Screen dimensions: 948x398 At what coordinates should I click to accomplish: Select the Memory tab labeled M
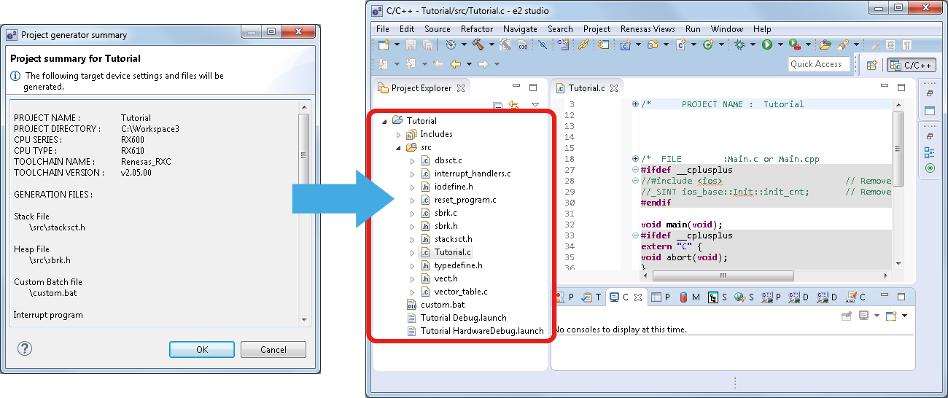690,297
